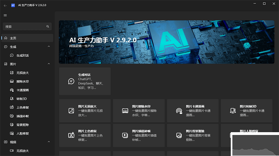Open 插值补帧 in sidebar
This screenshot has height=156, width=279.
27,116
